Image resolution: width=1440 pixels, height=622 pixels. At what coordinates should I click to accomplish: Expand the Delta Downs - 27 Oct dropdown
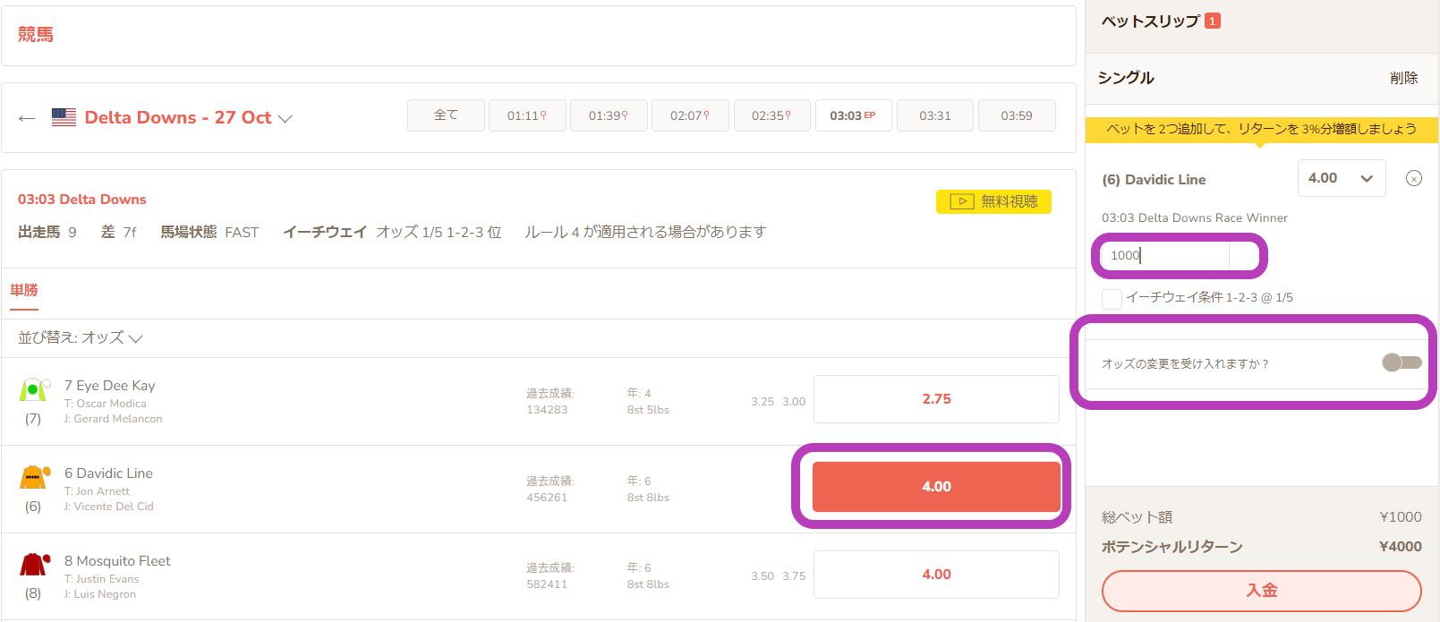(285, 118)
